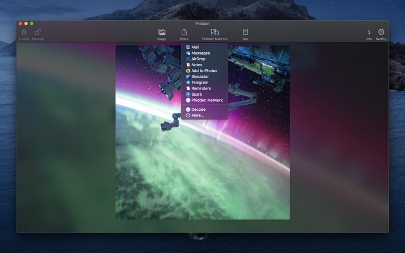The height and width of the screenshot is (253, 405).
Task: Share via AirDrop menu entry
Action: coord(205,59)
